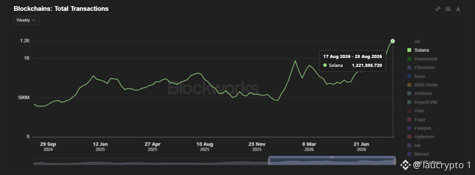Click the '17 Aug 2026 - 23 Aug 2026' tooltip date
The width and height of the screenshot is (475, 175).
(352, 56)
